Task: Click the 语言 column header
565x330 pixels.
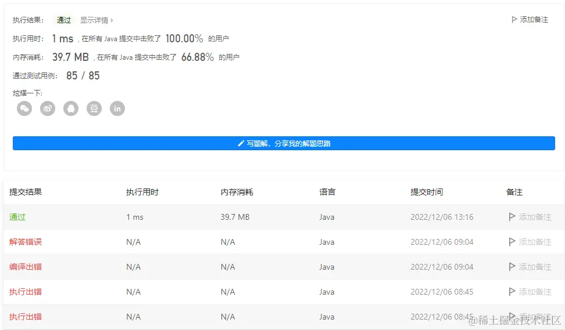Action: 327,192
